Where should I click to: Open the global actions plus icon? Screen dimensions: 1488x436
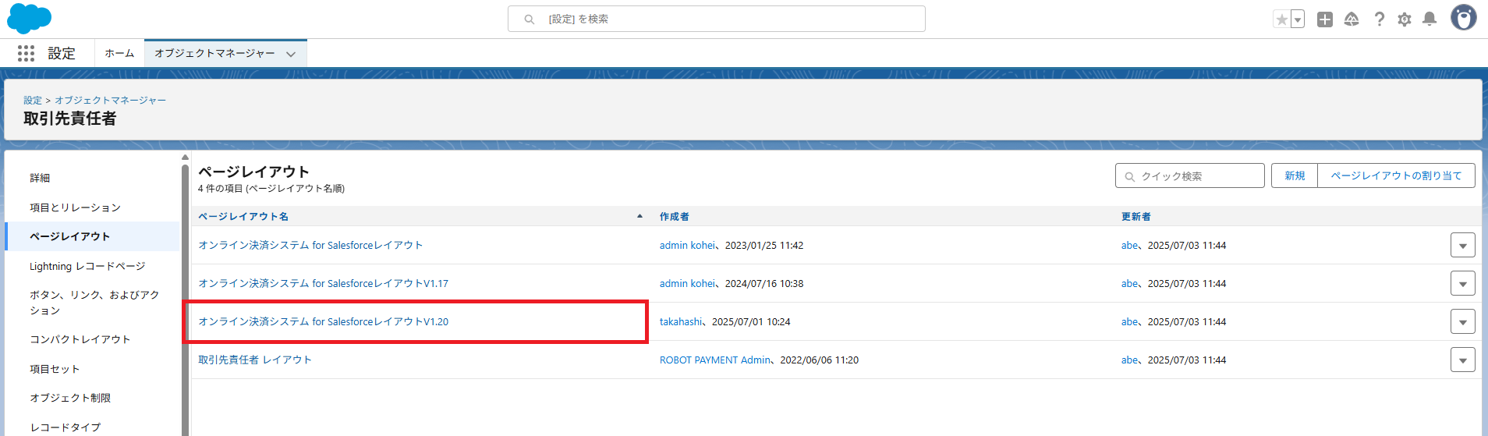(x=1324, y=19)
